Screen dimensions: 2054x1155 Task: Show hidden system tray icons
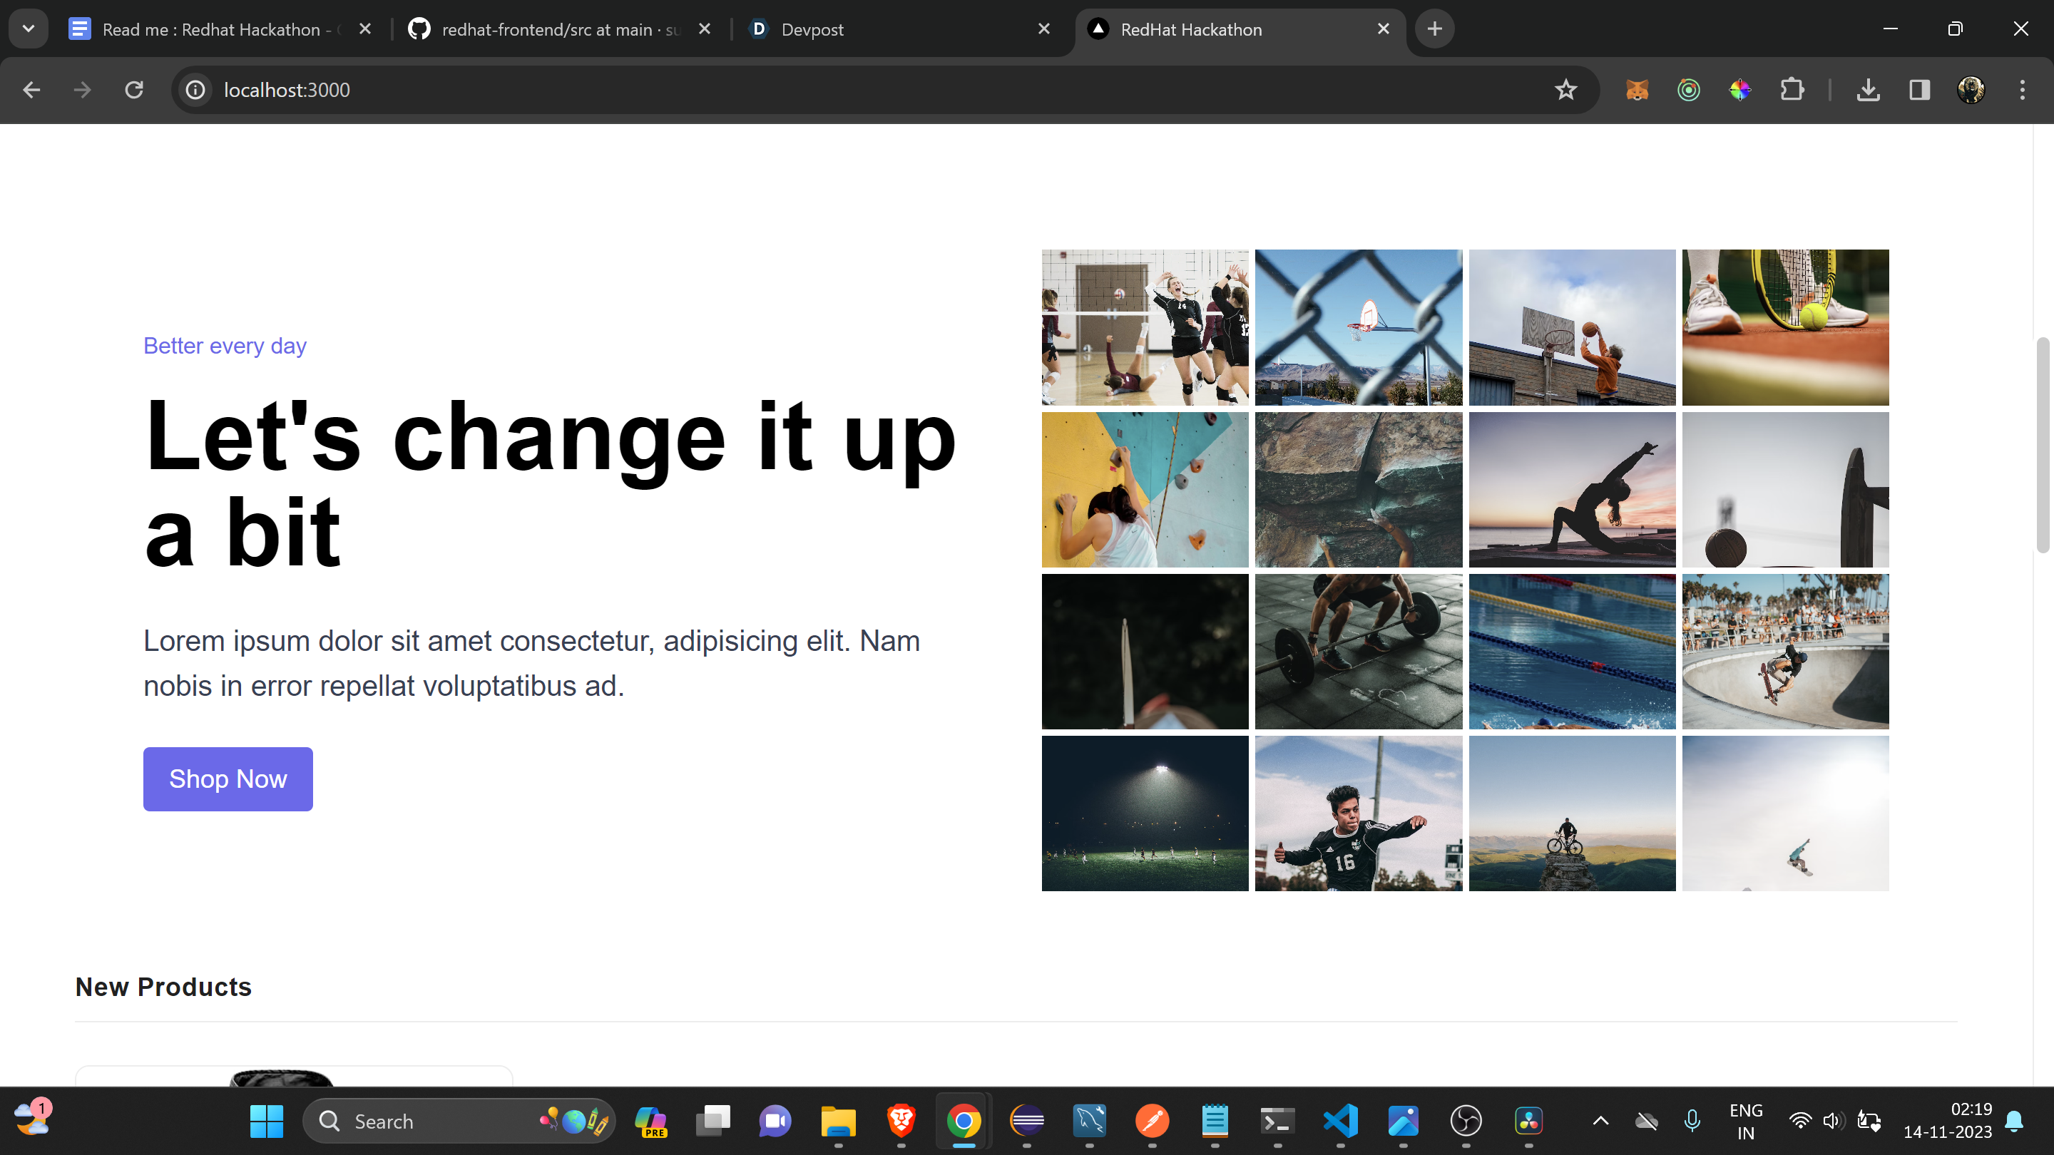(1600, 1121)
